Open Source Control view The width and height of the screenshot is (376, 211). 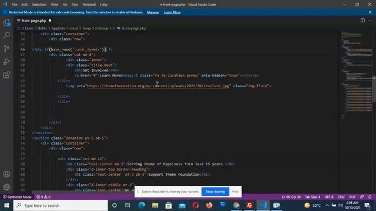point(6,49)
